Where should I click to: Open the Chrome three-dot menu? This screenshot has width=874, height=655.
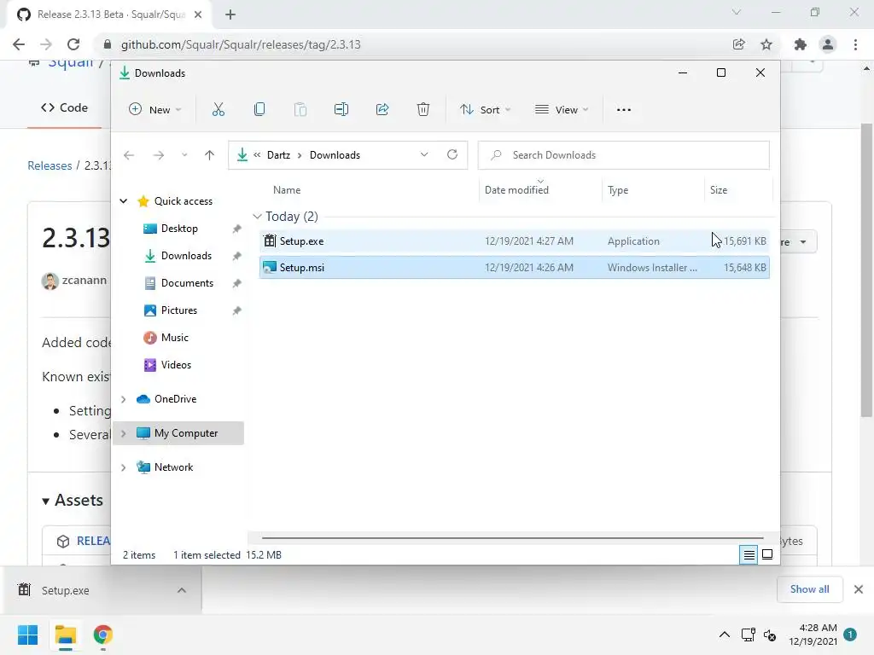[855, 44]
